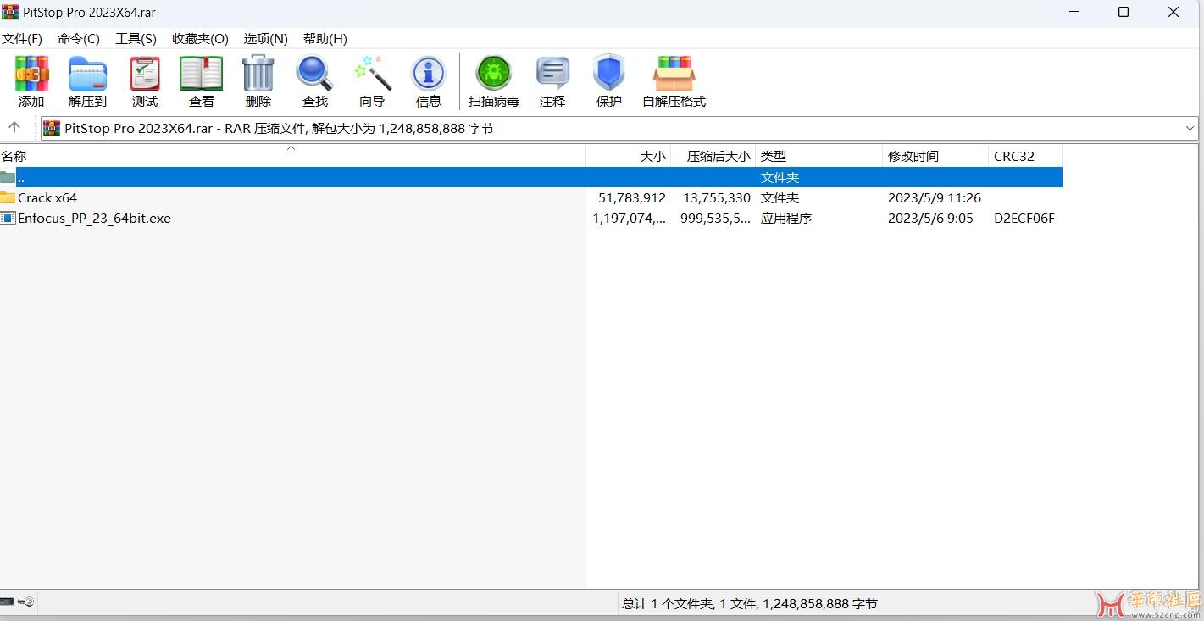Click the 保护 (Protect) shield icon
Viewport: 1204px width, 621px height.
[608, 74]
